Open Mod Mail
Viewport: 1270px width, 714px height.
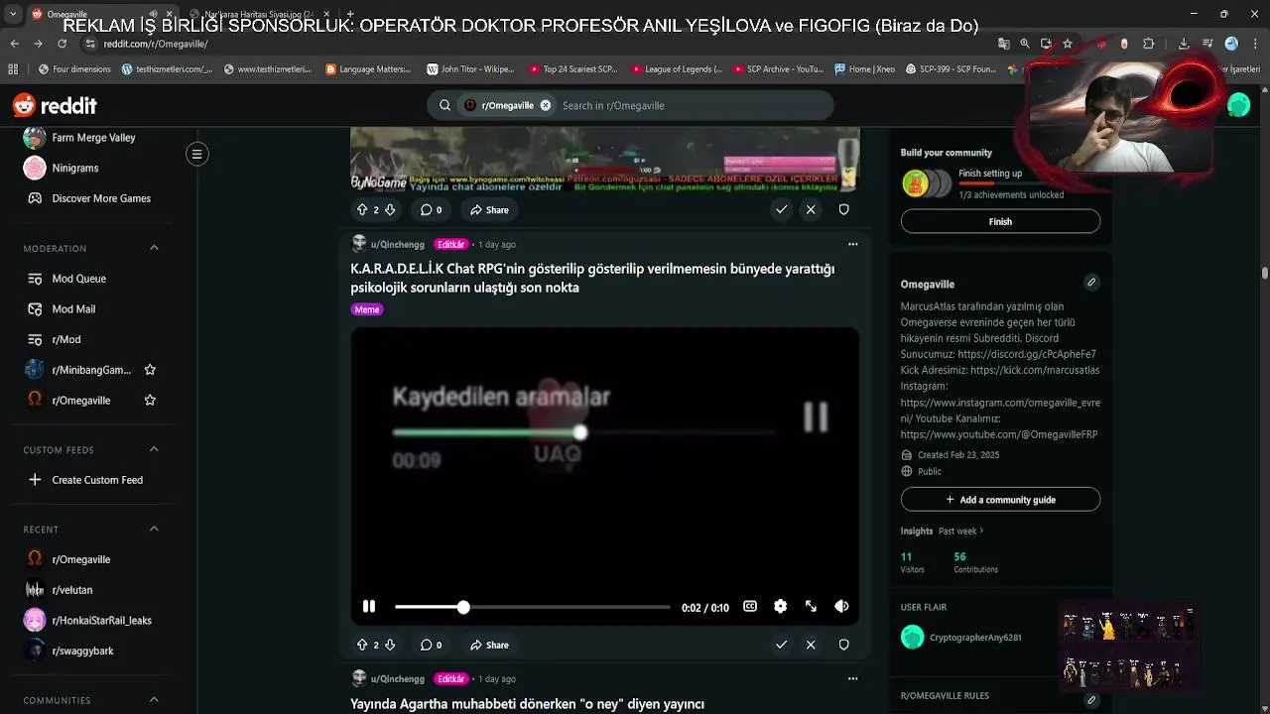(x=73, y=309)
